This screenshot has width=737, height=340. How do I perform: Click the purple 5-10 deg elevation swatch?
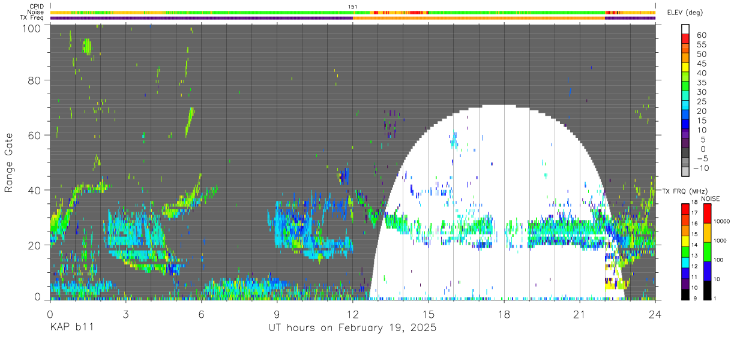pyautogui.click(x=686, y=134)
